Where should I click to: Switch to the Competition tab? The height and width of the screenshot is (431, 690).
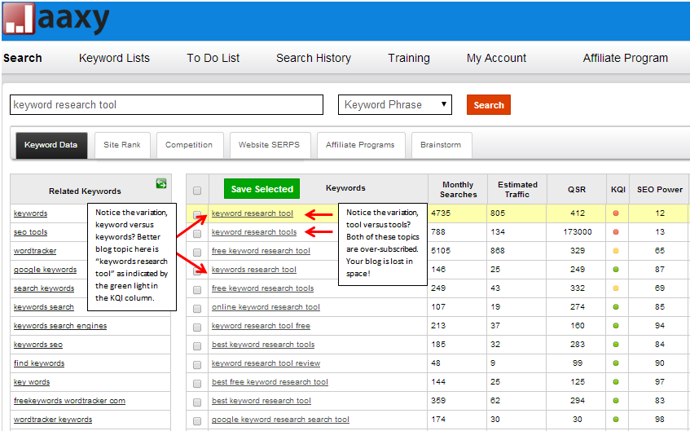tap(189, 145)
